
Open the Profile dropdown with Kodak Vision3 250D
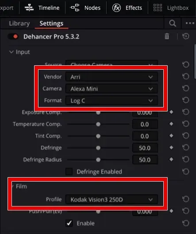(111, 199)
